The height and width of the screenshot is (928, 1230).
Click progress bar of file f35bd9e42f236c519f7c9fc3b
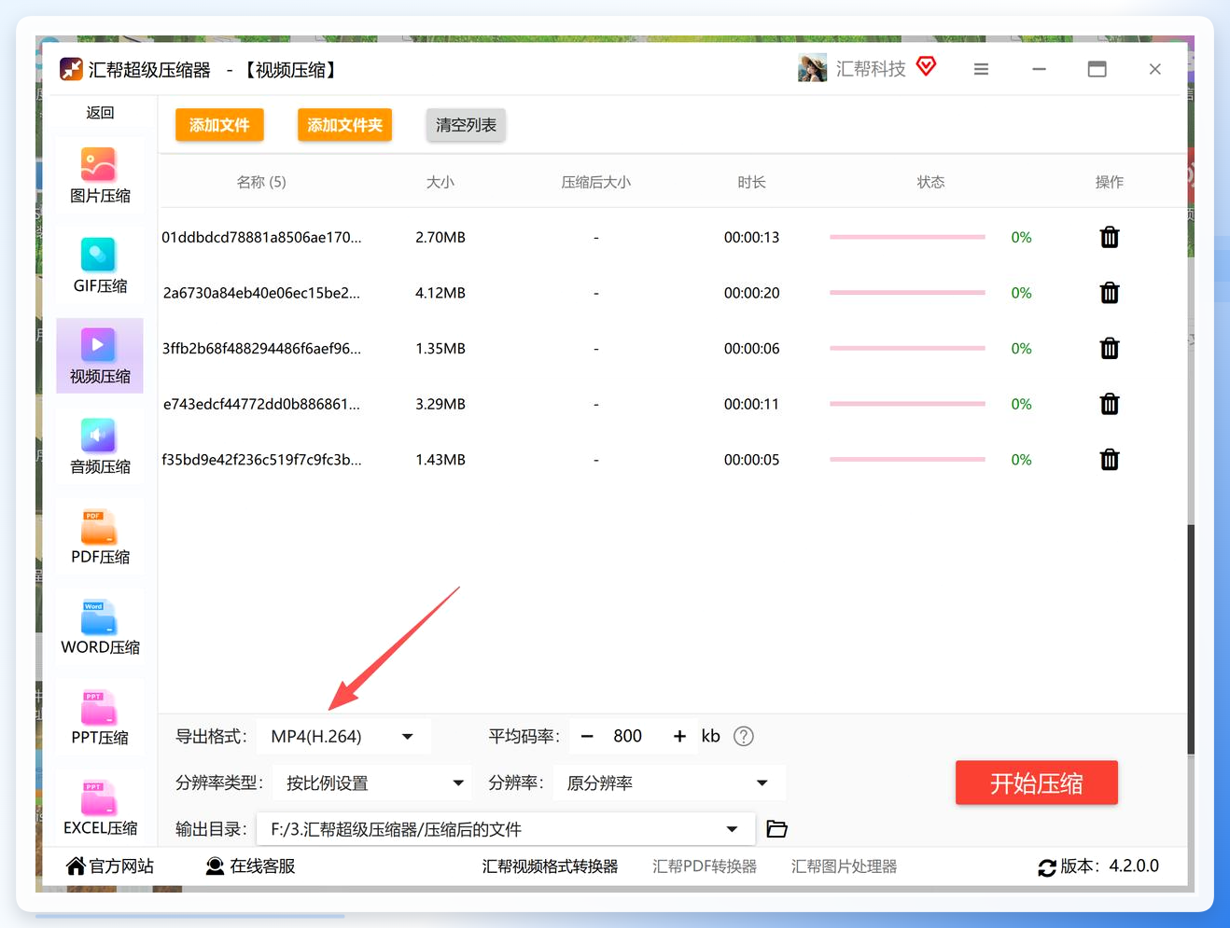click(907, 460)
